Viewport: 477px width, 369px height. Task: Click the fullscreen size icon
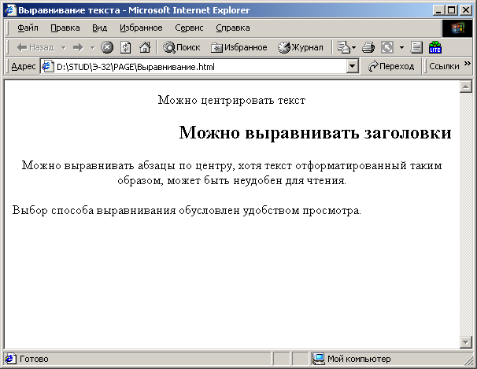387,47
